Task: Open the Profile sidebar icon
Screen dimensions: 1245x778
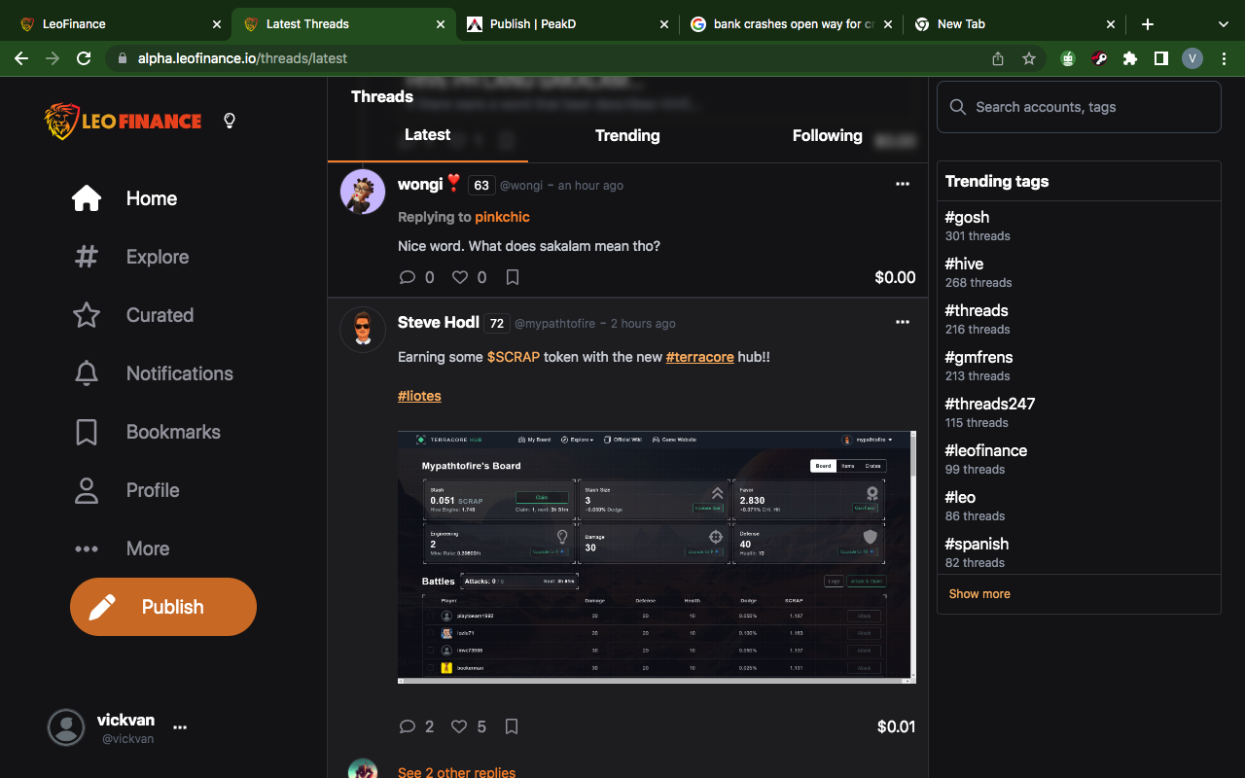Action: (x=87, y=490)
